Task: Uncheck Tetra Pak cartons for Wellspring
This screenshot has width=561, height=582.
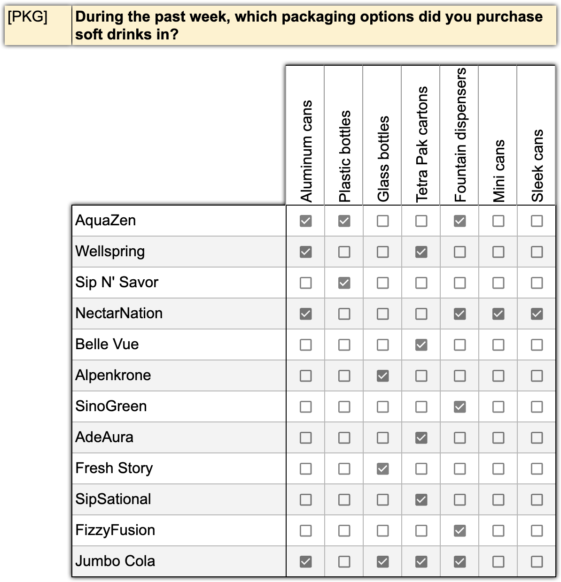Action: point(421,252)
